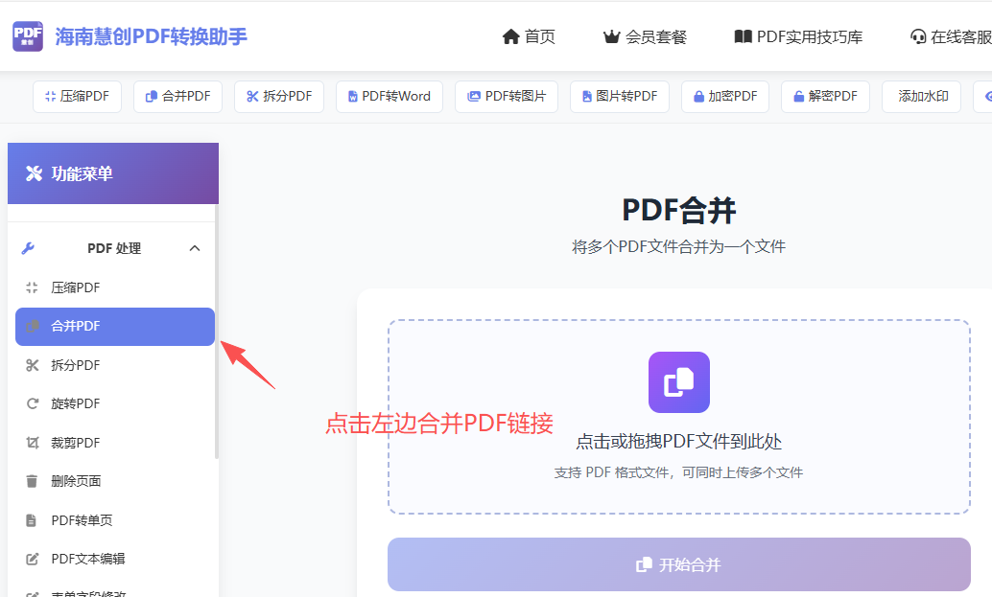Collapse the PDF 处理 section chevron
992x597 pixels.
[195, 248]
